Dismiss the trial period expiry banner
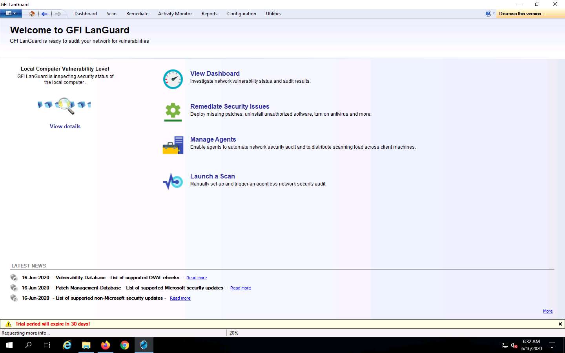Viewport: 565px width, 353px height. [x=560, y=324]
